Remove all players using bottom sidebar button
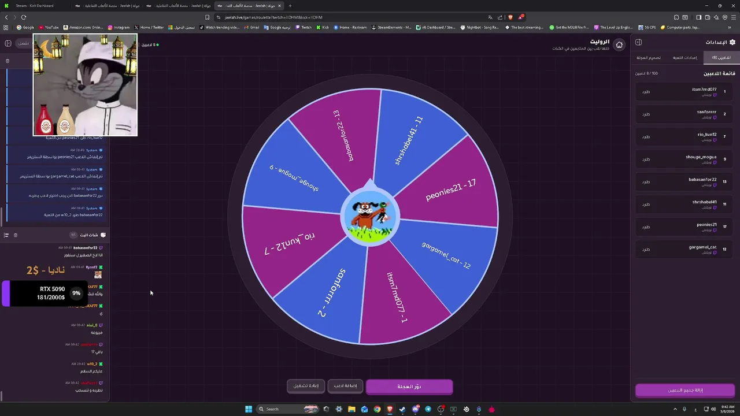Screen dimensions: 740x416 (685, 390)
